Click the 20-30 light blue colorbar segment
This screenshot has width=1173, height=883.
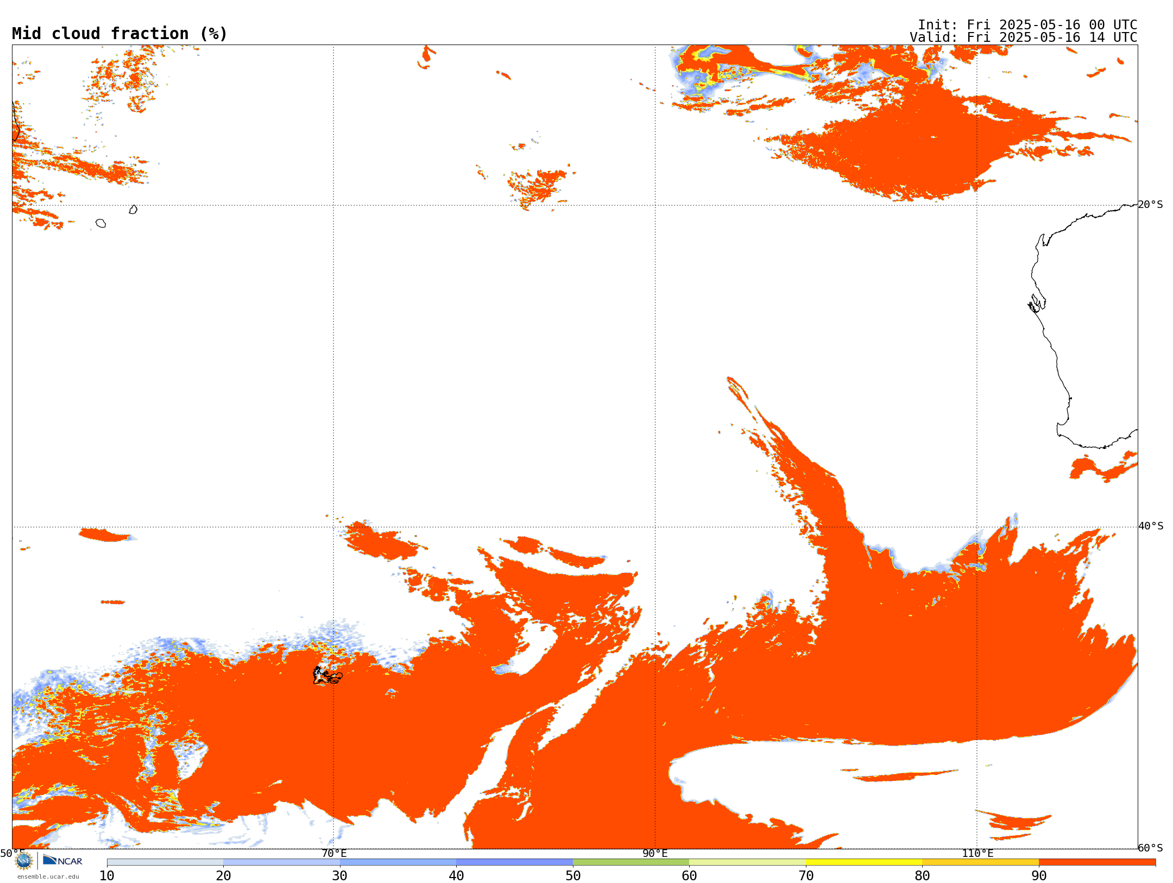coord(281,862)
